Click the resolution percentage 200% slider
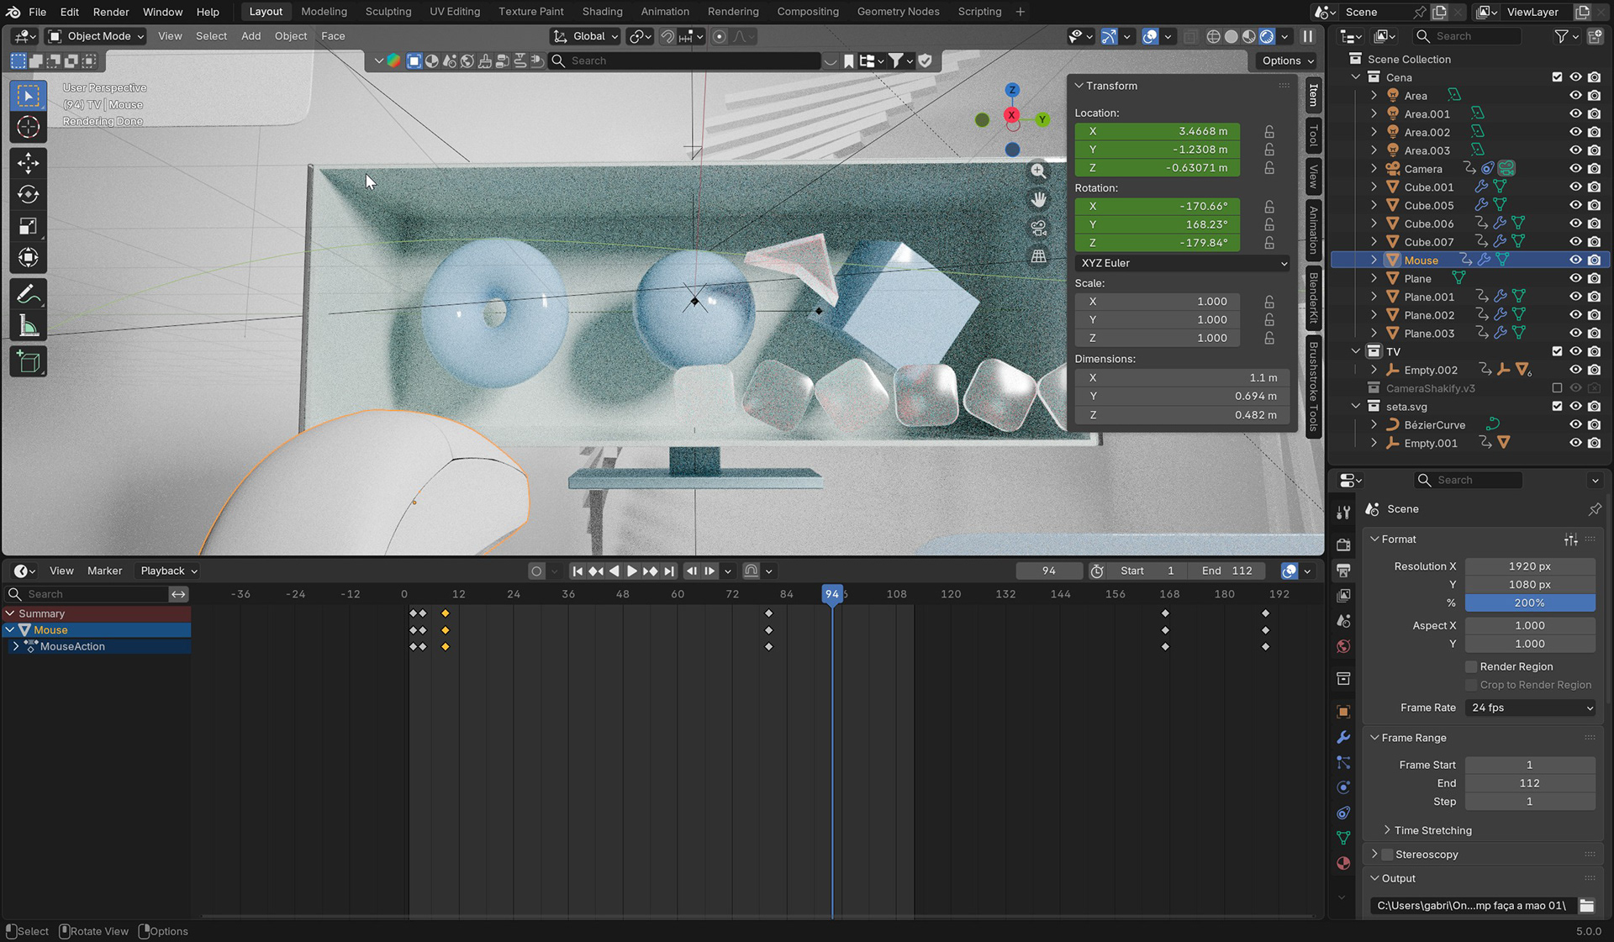 [x=1529, y=603]
